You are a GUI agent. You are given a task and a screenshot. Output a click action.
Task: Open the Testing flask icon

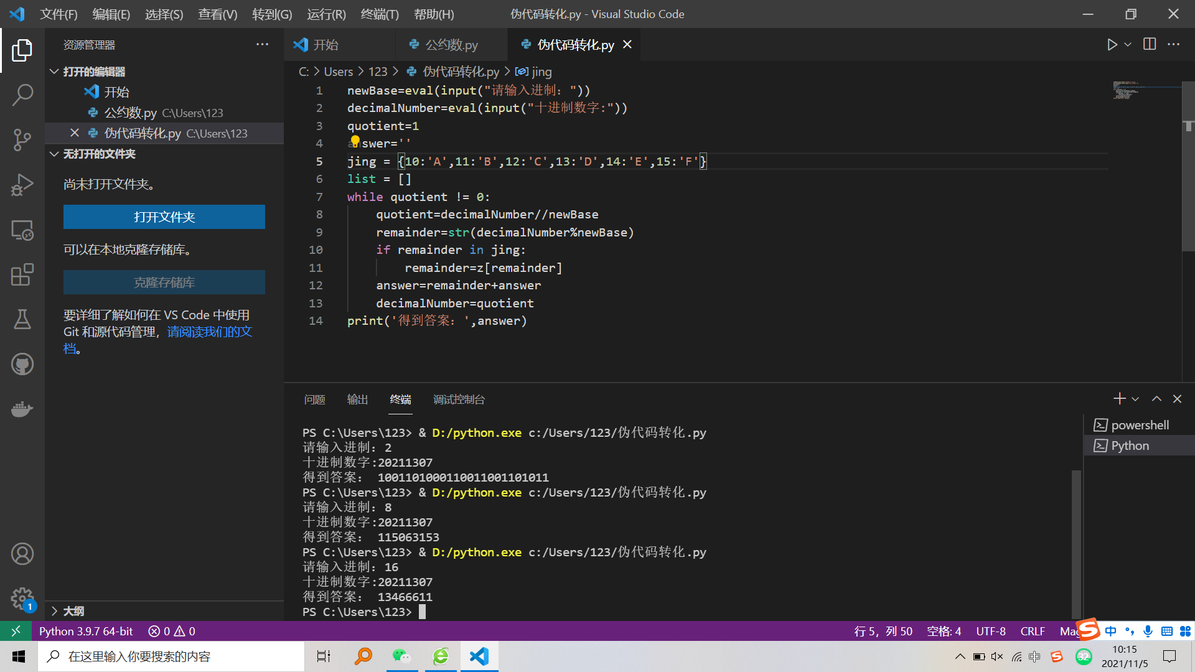[x=22, y=319]
